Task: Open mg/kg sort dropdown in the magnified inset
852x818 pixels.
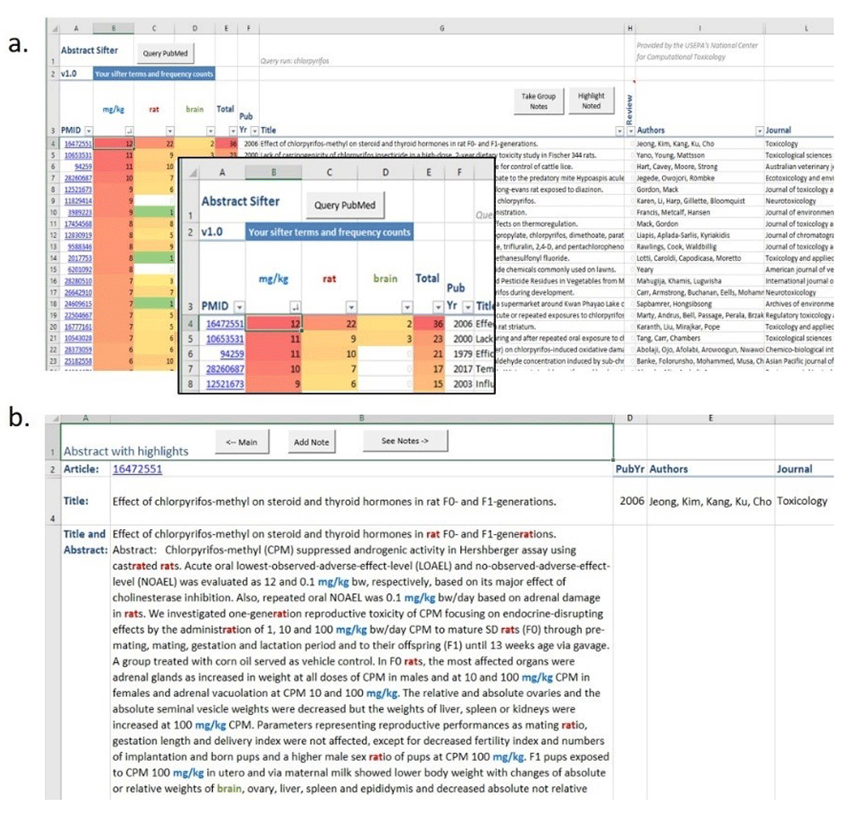Action: [295, 307]
